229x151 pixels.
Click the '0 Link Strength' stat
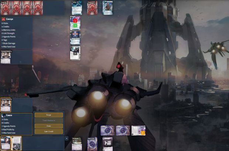point(8,34)
